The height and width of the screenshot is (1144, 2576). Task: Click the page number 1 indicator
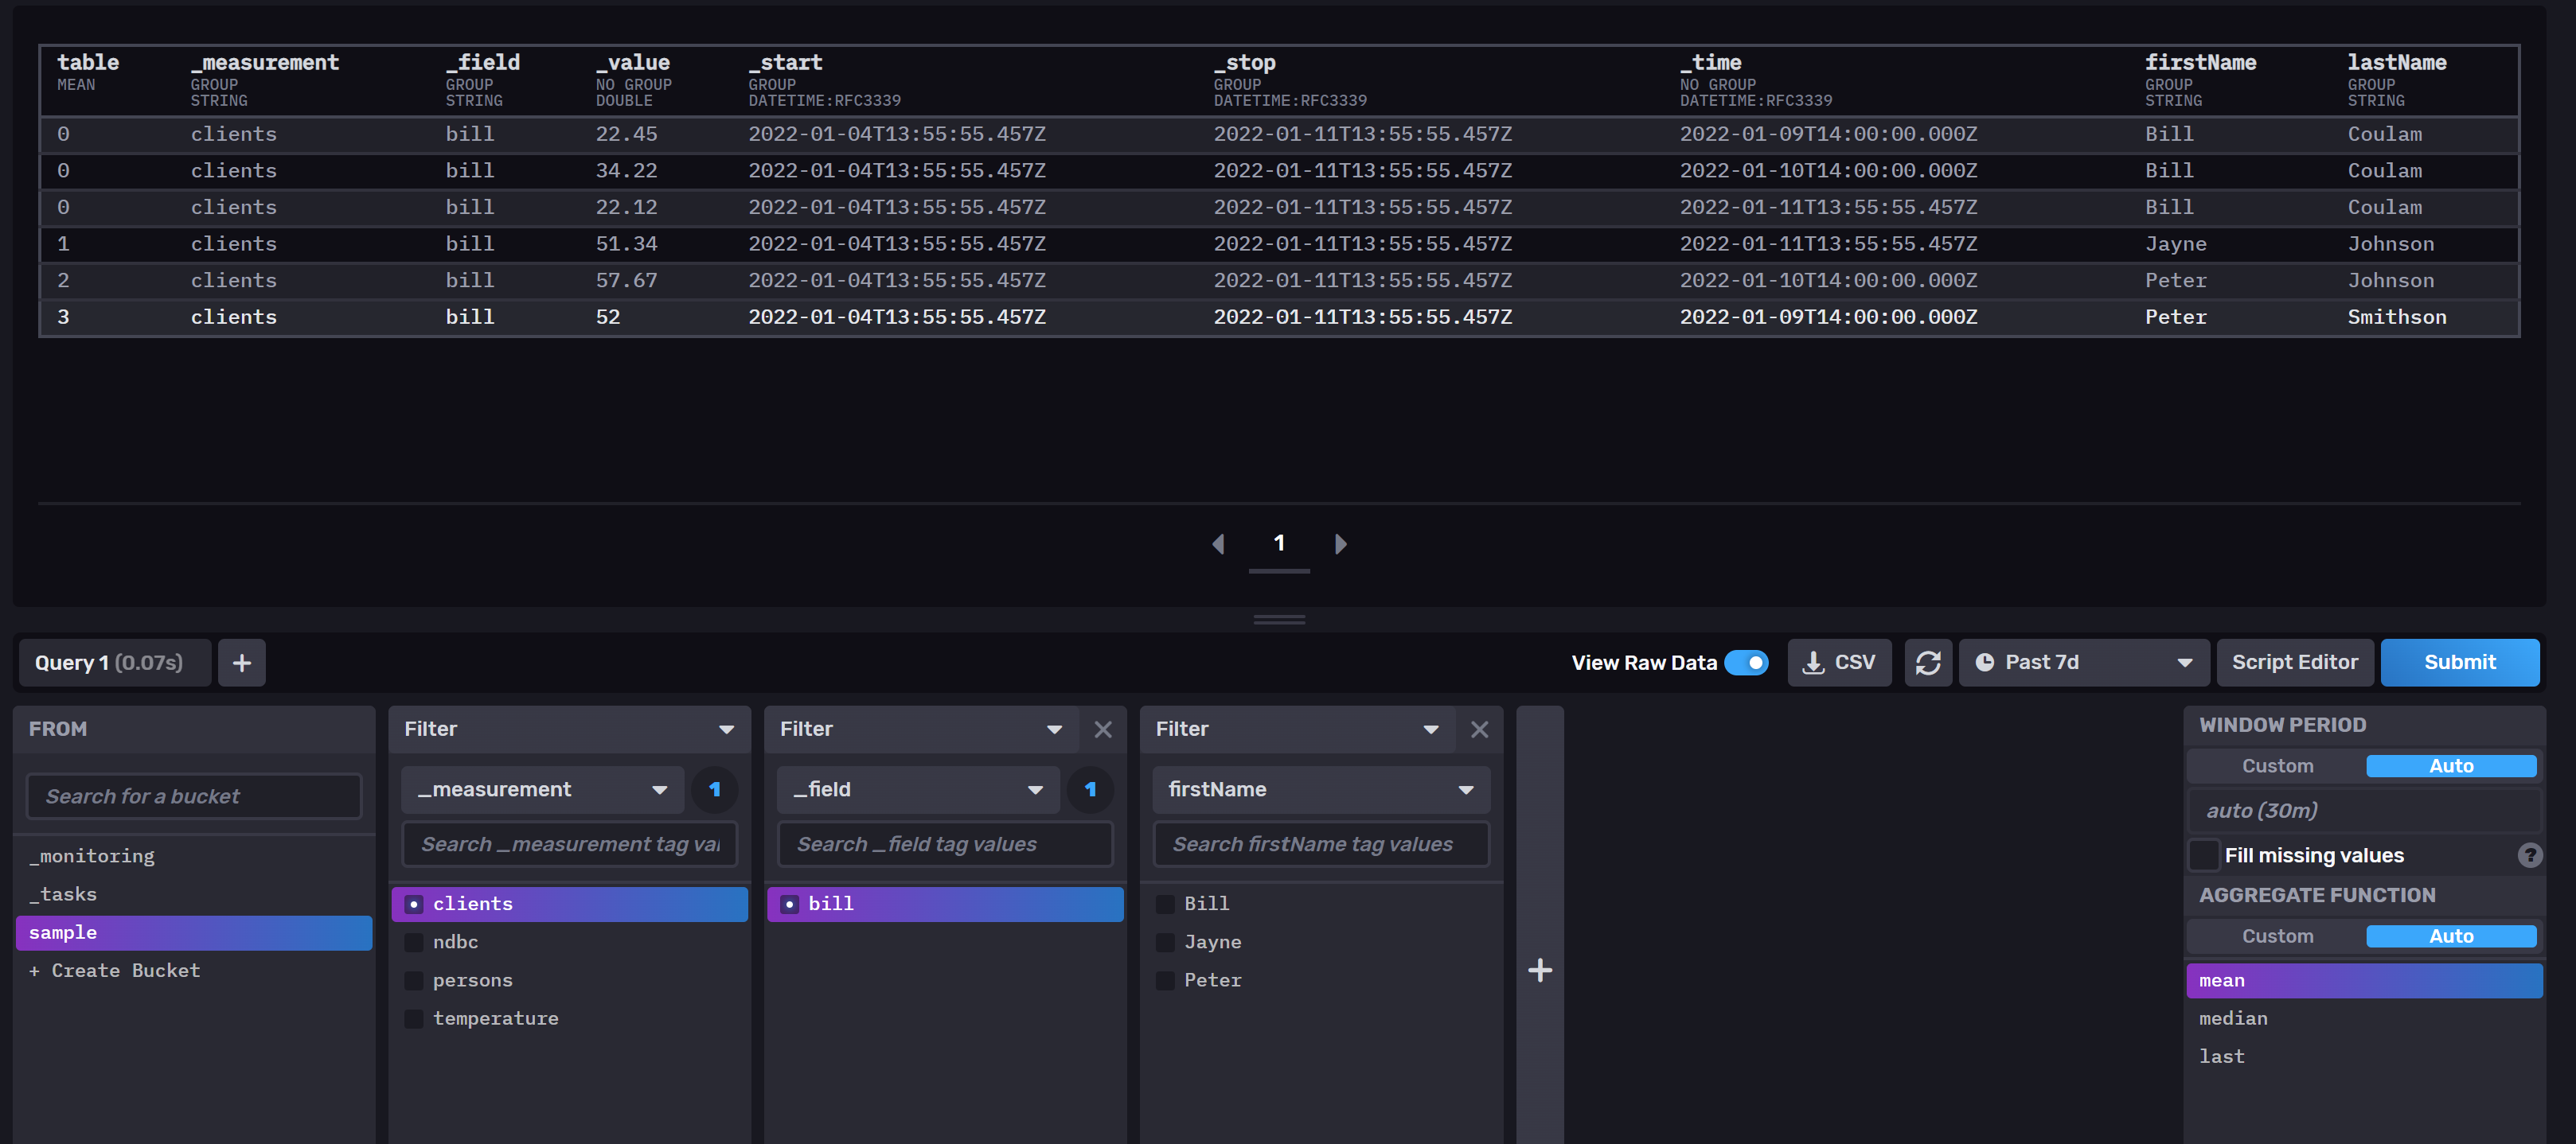pyautogui.click(x=1279, y=543)
